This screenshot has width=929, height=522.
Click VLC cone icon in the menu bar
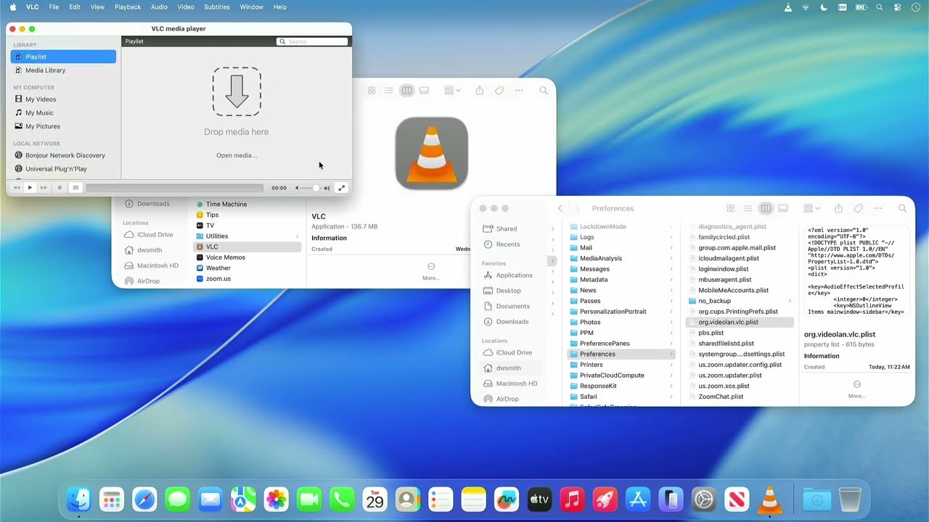click(788, 7)
